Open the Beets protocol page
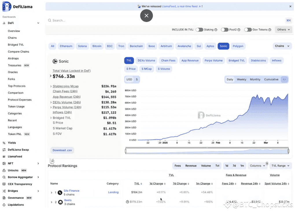 coord(68,200)
